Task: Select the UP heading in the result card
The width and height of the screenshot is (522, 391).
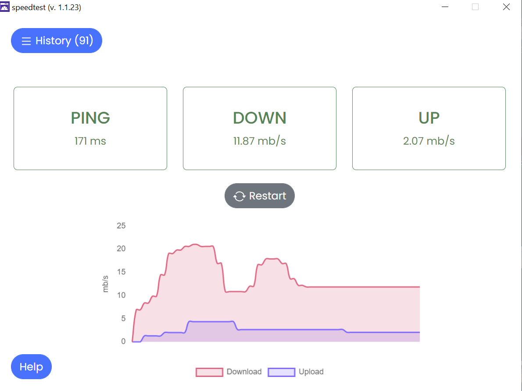Action: tap(429, 118)
